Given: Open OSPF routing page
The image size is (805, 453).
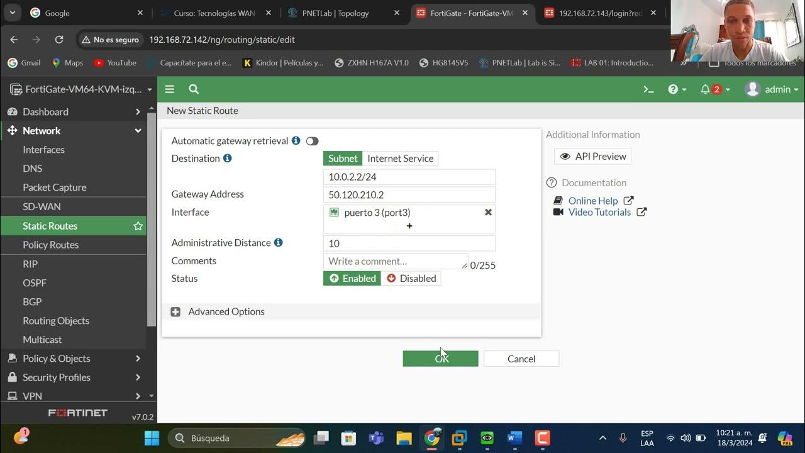Looking at the screenshot, I should tap(35, 282).
